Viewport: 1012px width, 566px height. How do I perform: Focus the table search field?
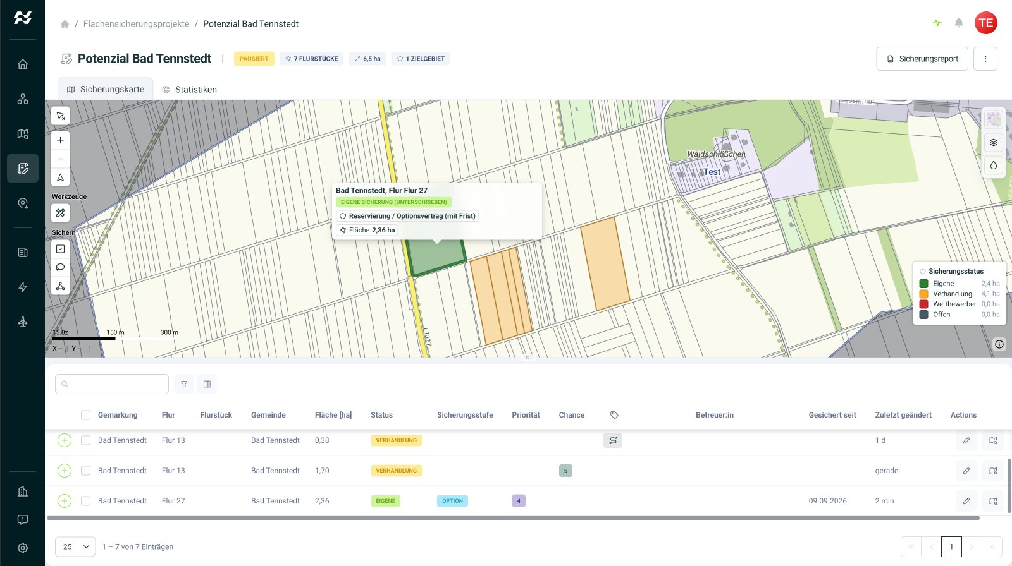pos(112,384)
